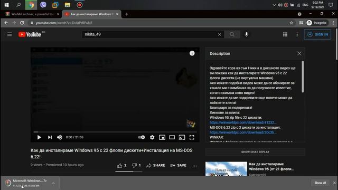Viewport: 338px width, 190px height.
Task: Close the Description panel
Action: point(299,53)
